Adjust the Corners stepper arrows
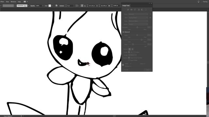Screen dimensions: 209x117 [x=66, y=6]
